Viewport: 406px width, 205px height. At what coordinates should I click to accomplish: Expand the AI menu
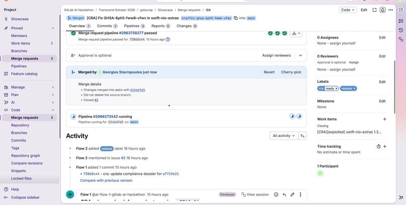pos(53,102)
